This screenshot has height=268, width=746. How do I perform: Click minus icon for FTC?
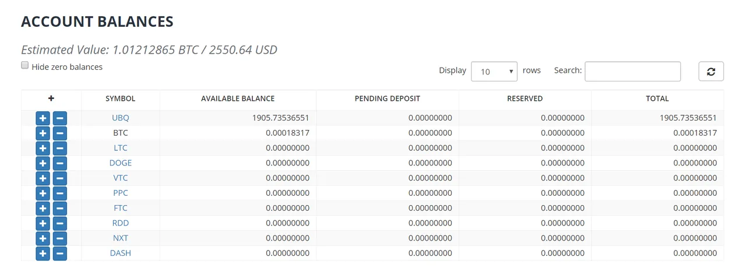[x=59, y=208]
